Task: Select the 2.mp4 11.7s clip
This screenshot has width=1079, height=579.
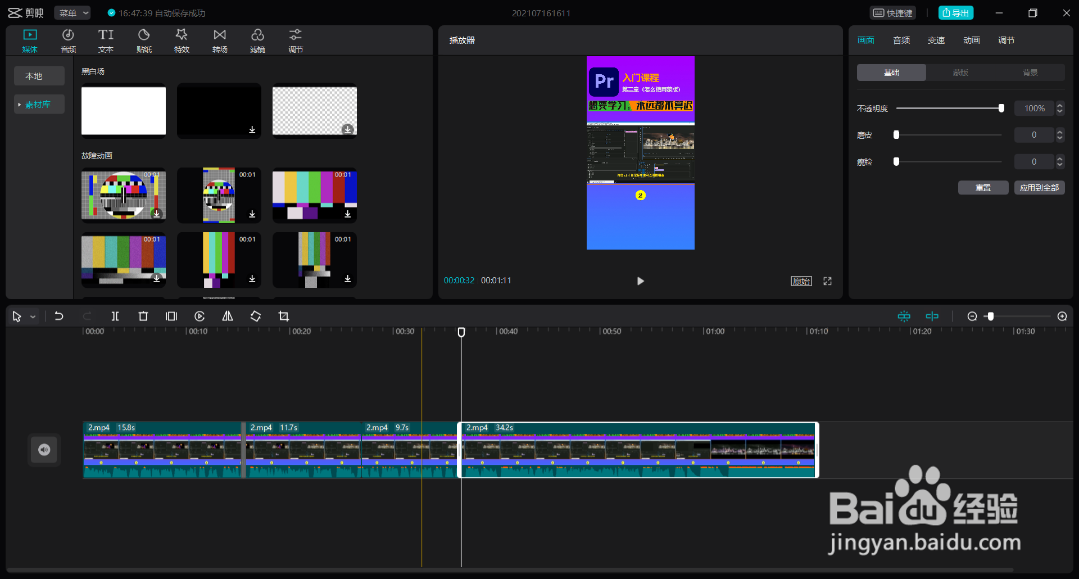Action: point(303,450)
